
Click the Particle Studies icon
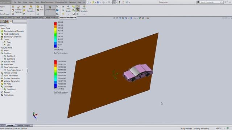click(2, 73)
